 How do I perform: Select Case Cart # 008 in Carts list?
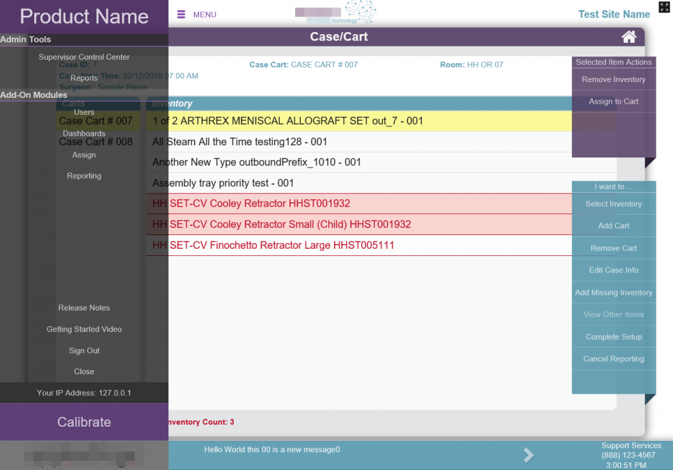(x=98, y=142)
